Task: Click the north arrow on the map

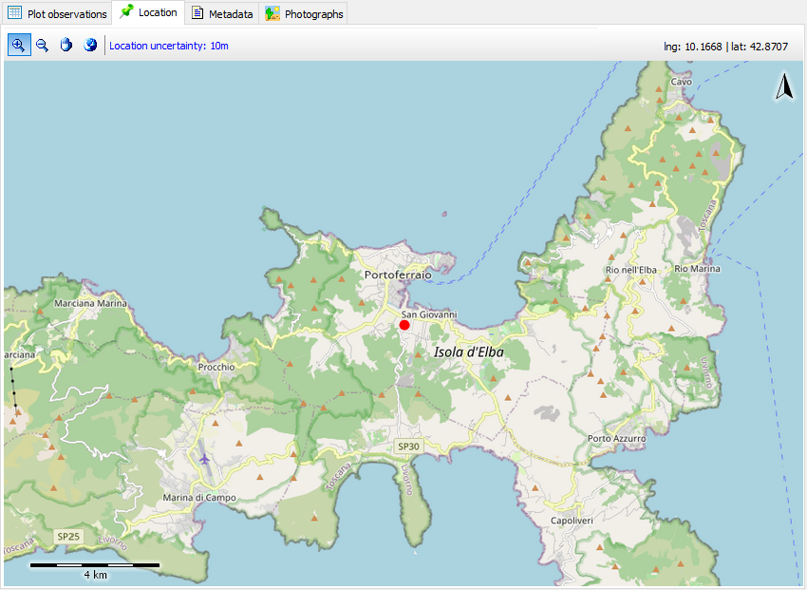Action: pyautogui.click(x=784, y=86)
